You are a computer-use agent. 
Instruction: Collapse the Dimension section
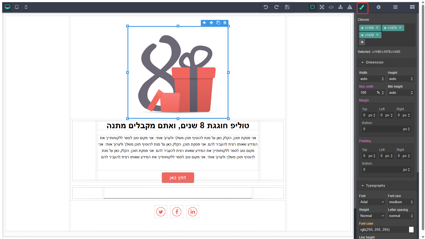[x=386, y=62]
